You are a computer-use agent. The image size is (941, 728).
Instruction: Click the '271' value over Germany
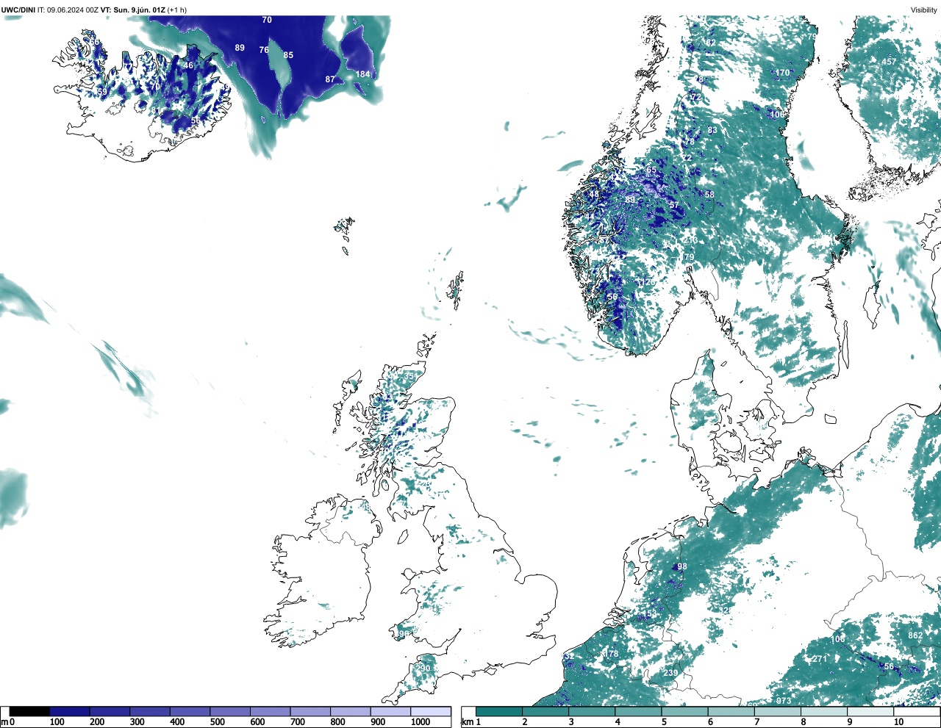[819, 659]
